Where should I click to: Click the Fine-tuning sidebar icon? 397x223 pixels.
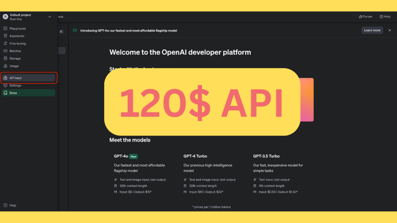(5, 43)
